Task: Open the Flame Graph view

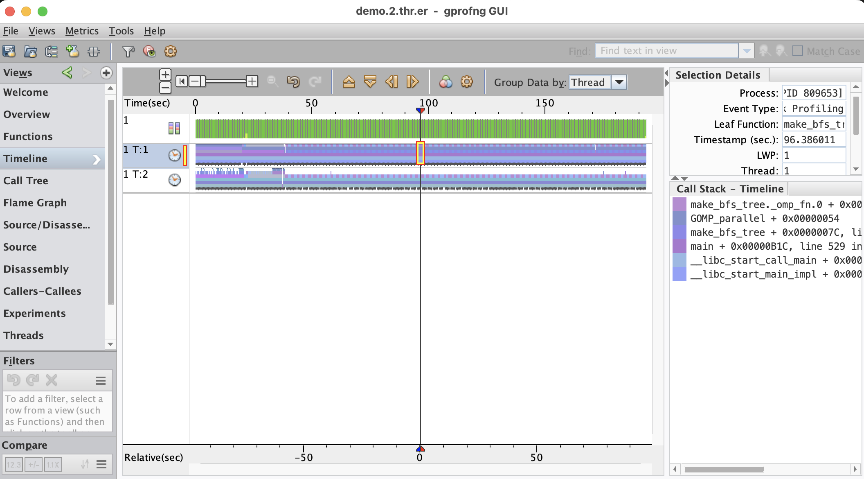Action: coord(35,203)
